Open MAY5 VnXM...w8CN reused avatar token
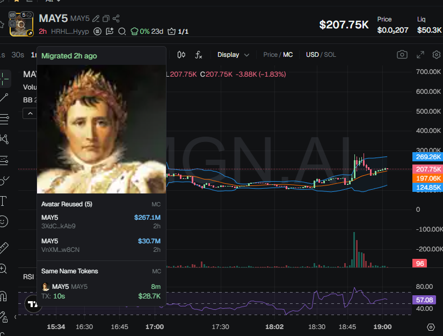The width and height of the screenshot is (443, 336). tap(101, 245)
